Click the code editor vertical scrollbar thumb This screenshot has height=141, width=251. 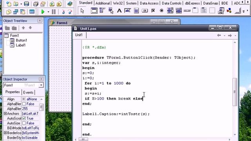click(235, 92)
